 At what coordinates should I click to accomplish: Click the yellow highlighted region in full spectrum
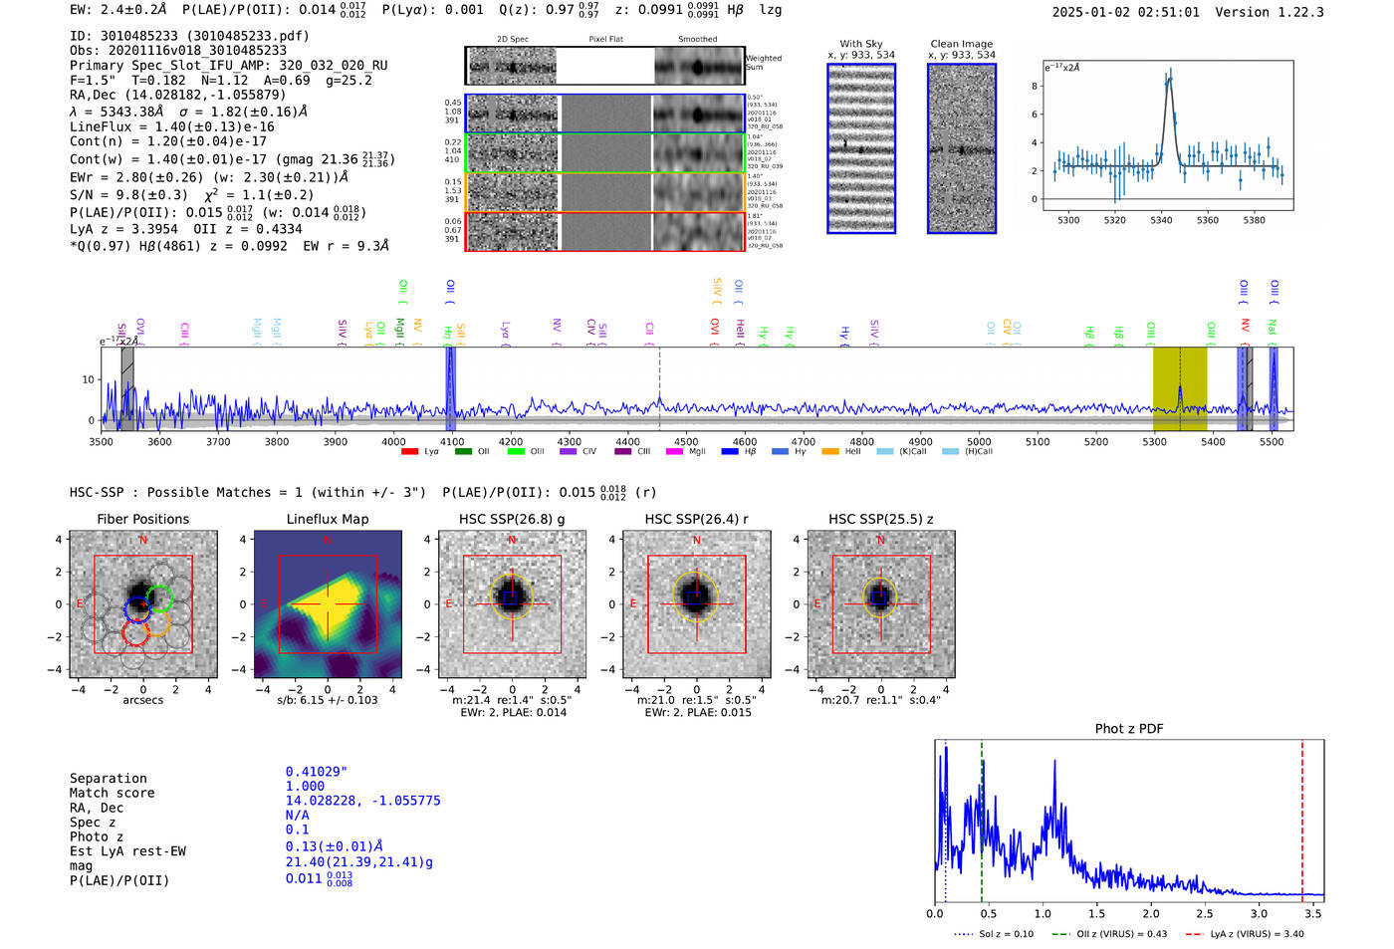[1180, 389]
